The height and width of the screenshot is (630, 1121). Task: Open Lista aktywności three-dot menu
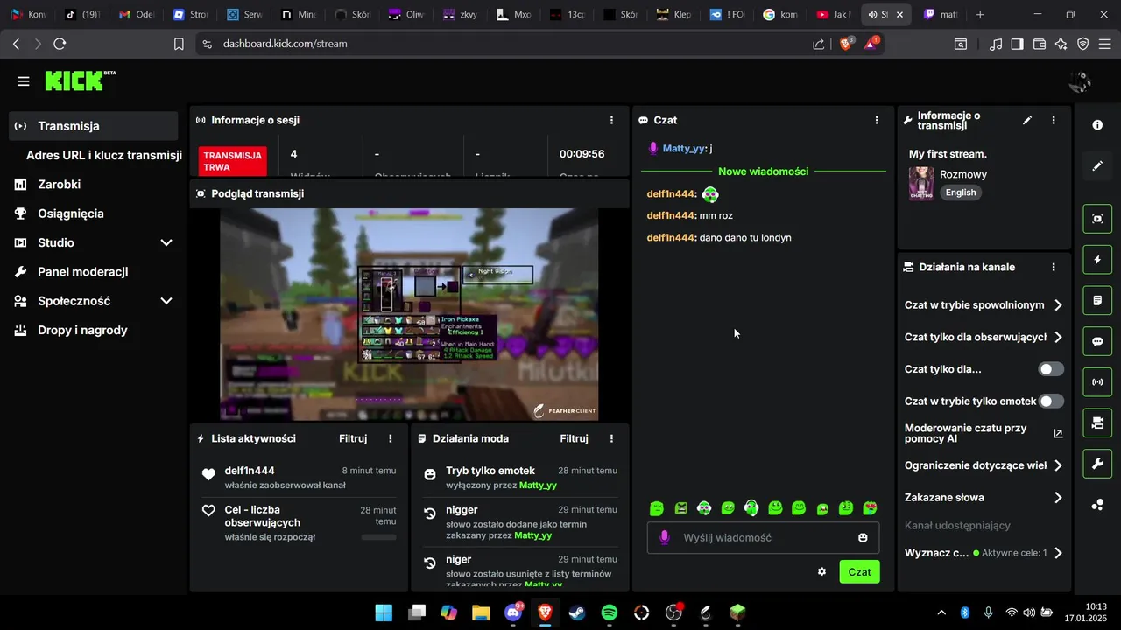point(391,438)
